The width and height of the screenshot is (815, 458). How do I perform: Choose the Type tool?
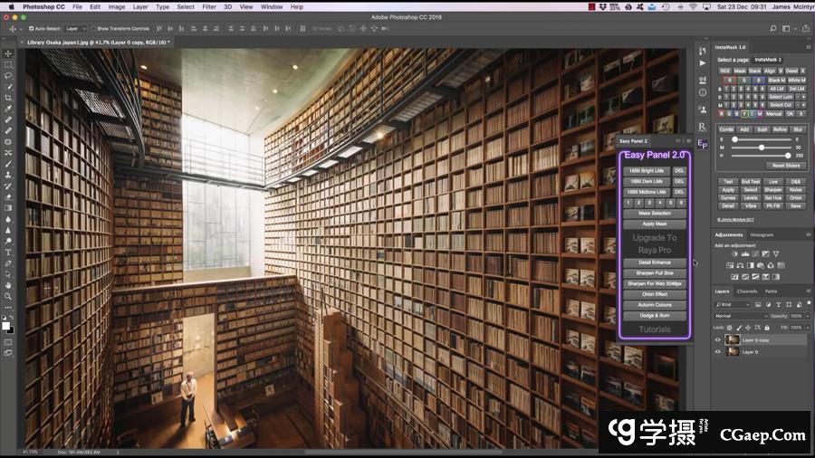pyautogui.click(x=8, y=252)
